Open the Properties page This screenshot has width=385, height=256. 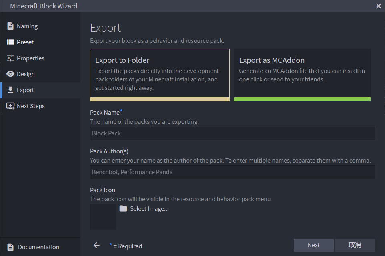click(x=40, y=58)
